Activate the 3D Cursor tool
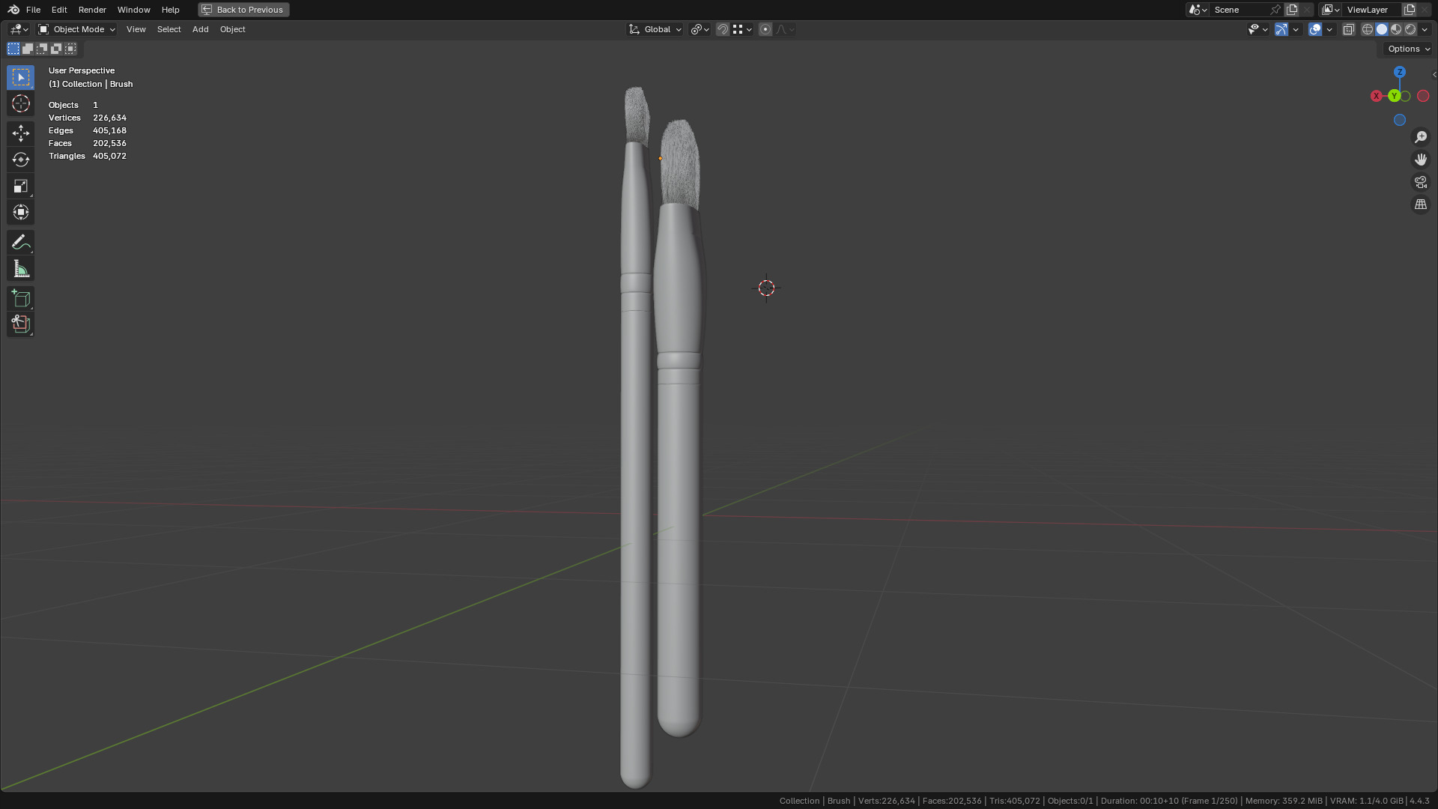Screen dimensions: 1438x809 (20, 103)
